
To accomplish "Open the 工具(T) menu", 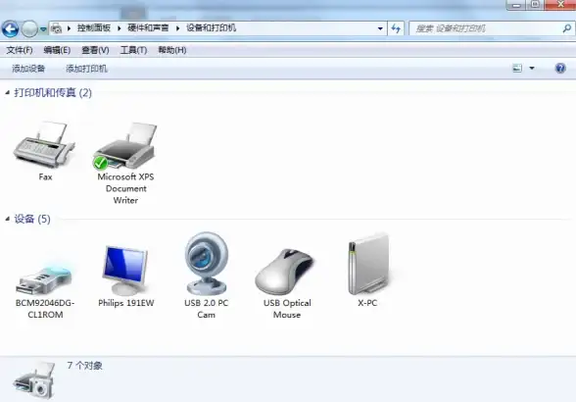I will pyautogui.click(x=133, y=50).
